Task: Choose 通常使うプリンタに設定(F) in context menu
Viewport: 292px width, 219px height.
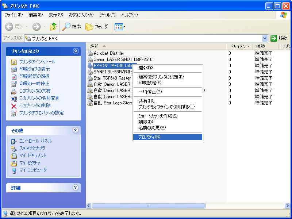Action: click(168, 77)
